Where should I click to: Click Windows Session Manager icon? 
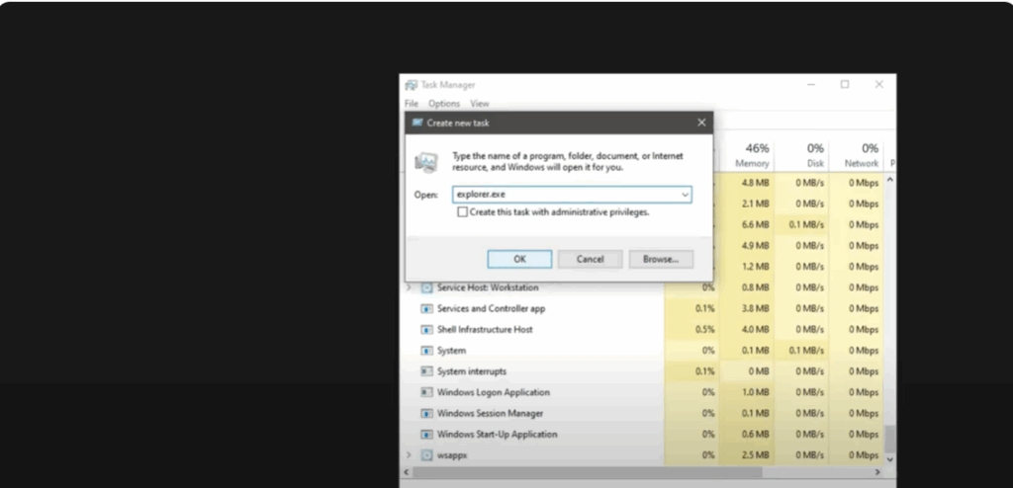tap(426, 413)
